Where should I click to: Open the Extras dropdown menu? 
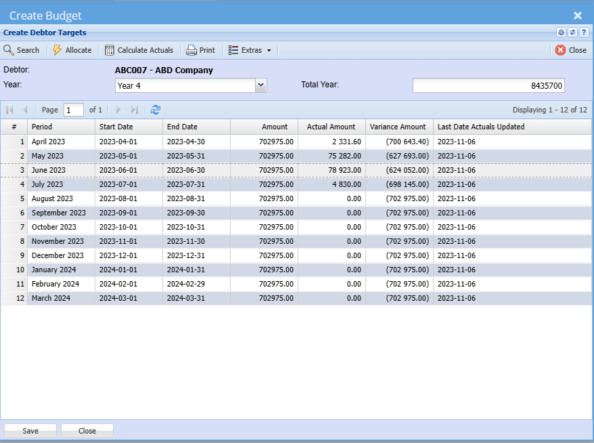(250, 50)
